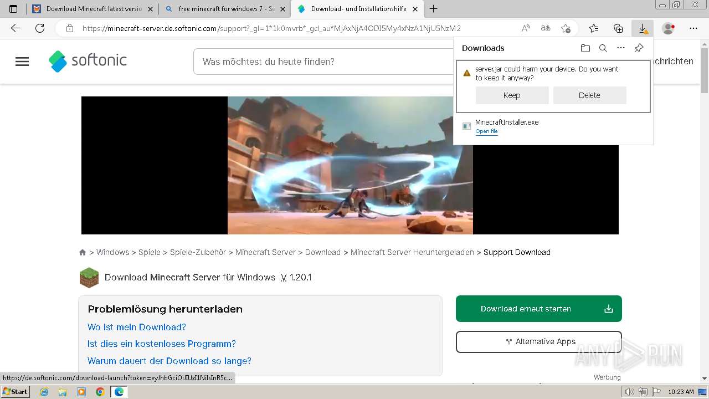Open the Softonic hamburger menu
The height and width of the screenshot is (399, 709).
click(x=22, y=62)
